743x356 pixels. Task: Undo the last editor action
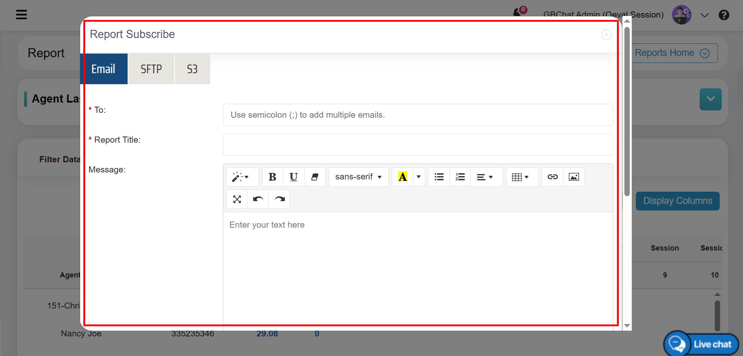(x=258, y=199)
